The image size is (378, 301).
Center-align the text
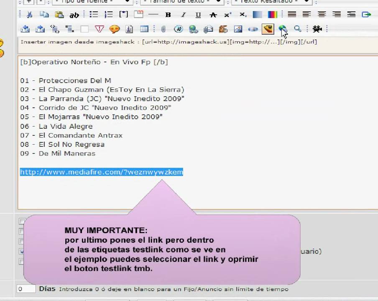322,15
